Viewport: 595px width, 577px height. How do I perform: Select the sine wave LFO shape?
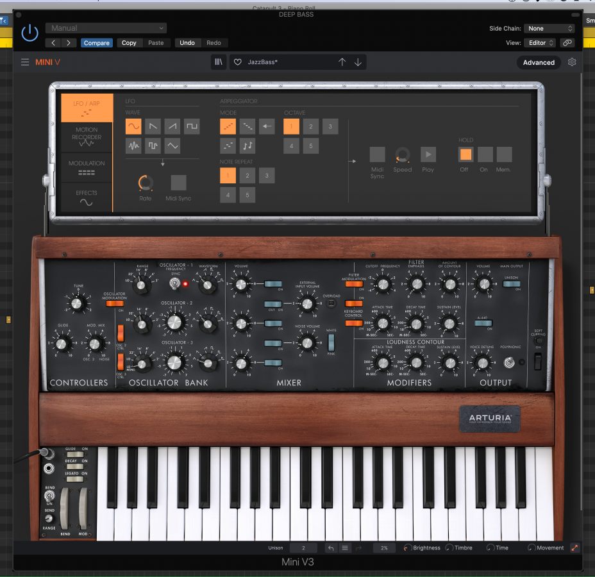click(x=133, y=126)
